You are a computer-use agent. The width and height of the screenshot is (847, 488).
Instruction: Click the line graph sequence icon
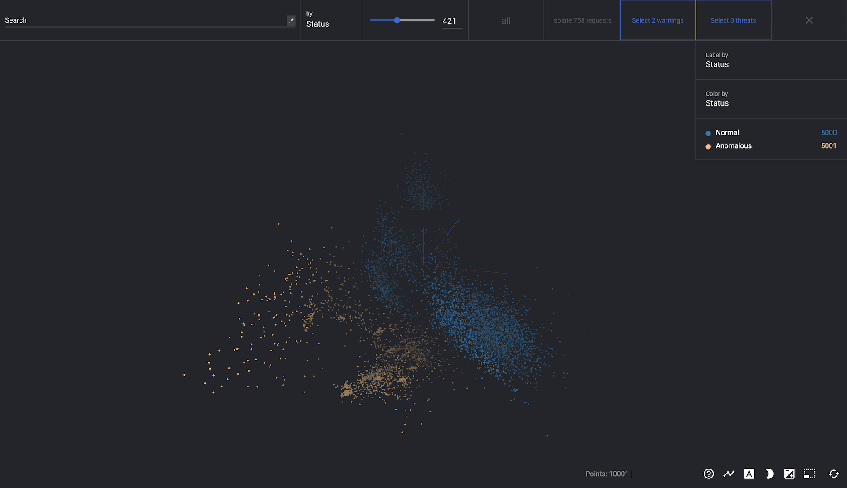(729, 474)
